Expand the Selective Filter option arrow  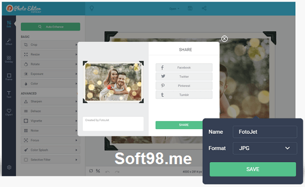(76, 160)
